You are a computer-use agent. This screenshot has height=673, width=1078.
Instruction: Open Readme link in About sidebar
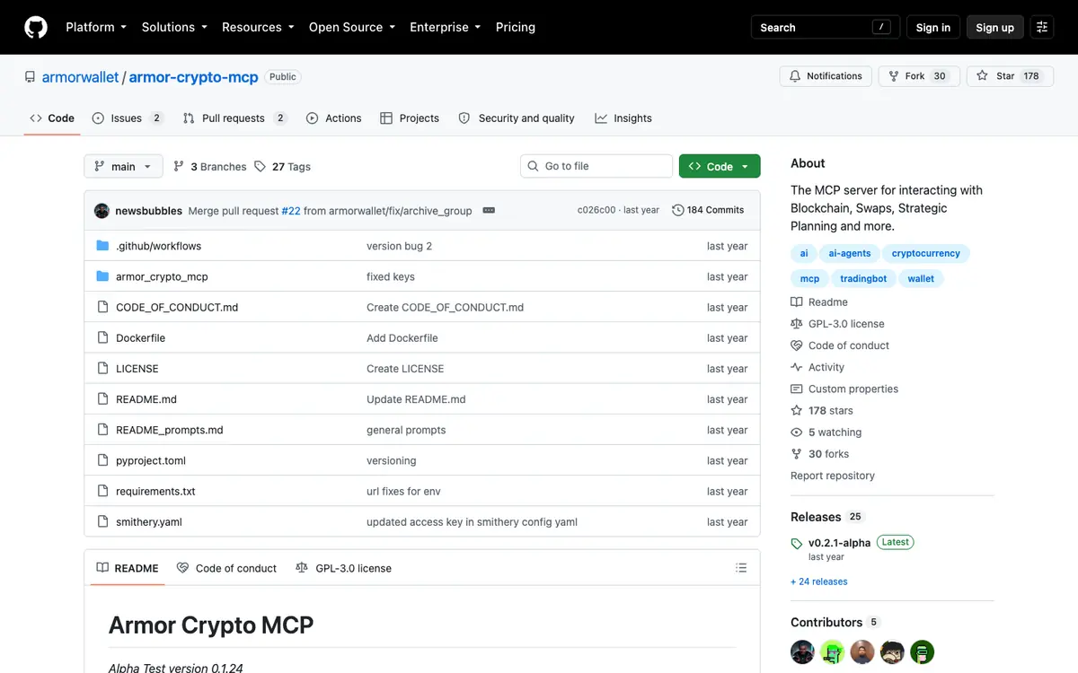(x=819, y=302)
